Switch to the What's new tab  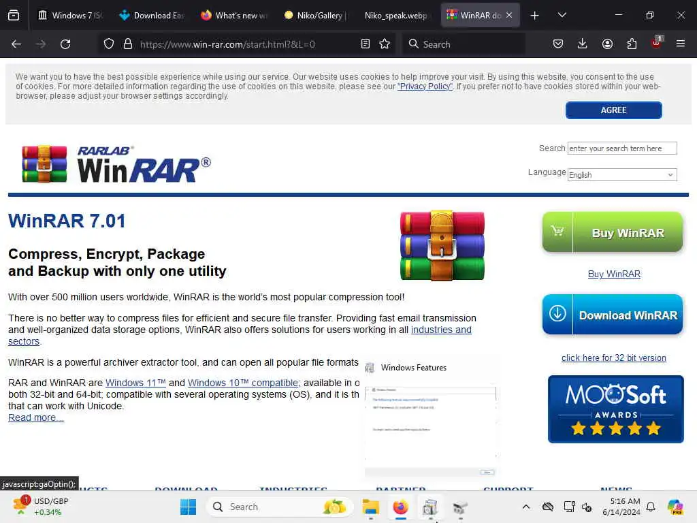234,16
